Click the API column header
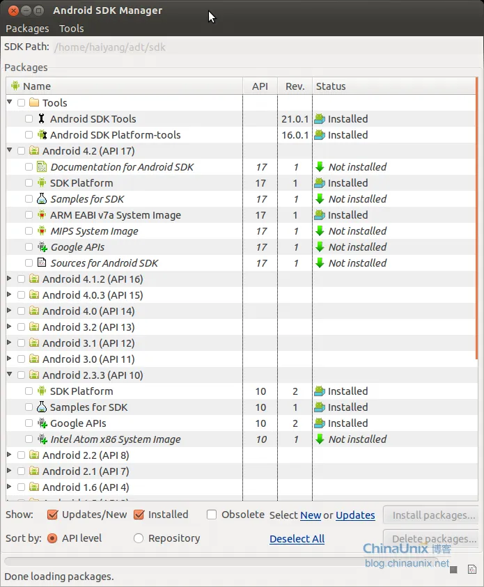Screen dimensions: 484x587 tap(260, 86)
